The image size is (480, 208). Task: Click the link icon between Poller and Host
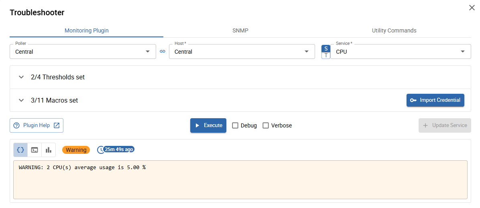tap(163, 52)
